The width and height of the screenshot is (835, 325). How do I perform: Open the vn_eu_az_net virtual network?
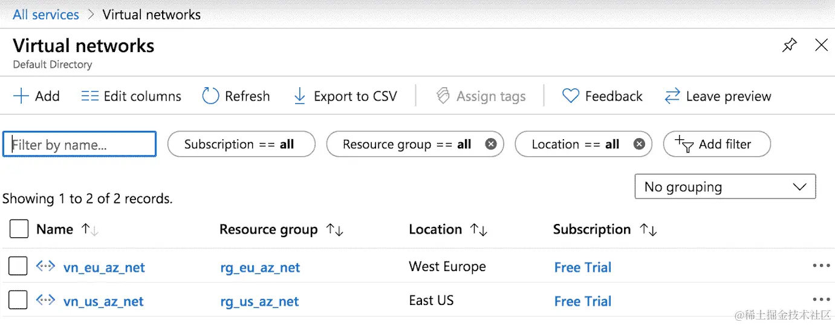(x=104, y=268)
